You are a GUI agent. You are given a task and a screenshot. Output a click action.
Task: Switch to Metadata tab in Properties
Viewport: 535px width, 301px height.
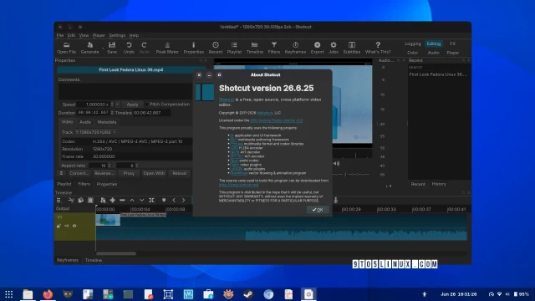pyautogui.click(x=107, y=122)
